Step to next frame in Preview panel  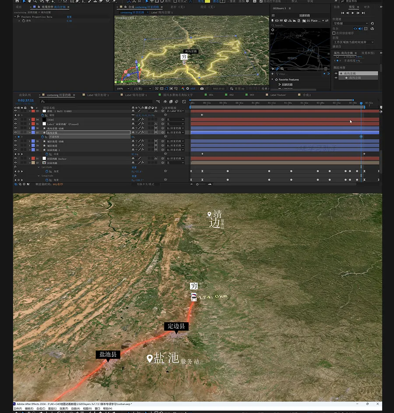click(x=358, y=13)
